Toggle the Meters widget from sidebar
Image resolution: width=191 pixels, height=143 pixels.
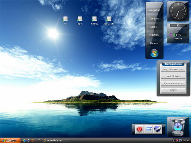click(x=154, y=43)
